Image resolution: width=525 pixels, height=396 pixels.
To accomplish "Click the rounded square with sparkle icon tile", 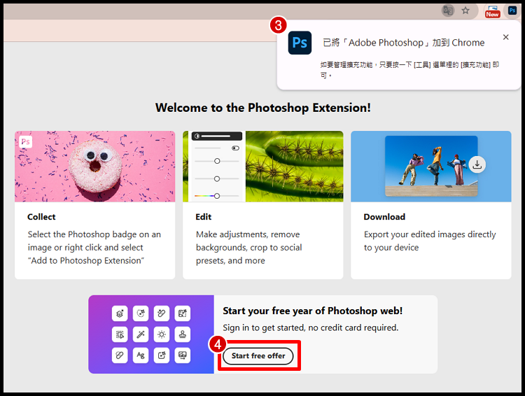I will [x=162, y=355].
